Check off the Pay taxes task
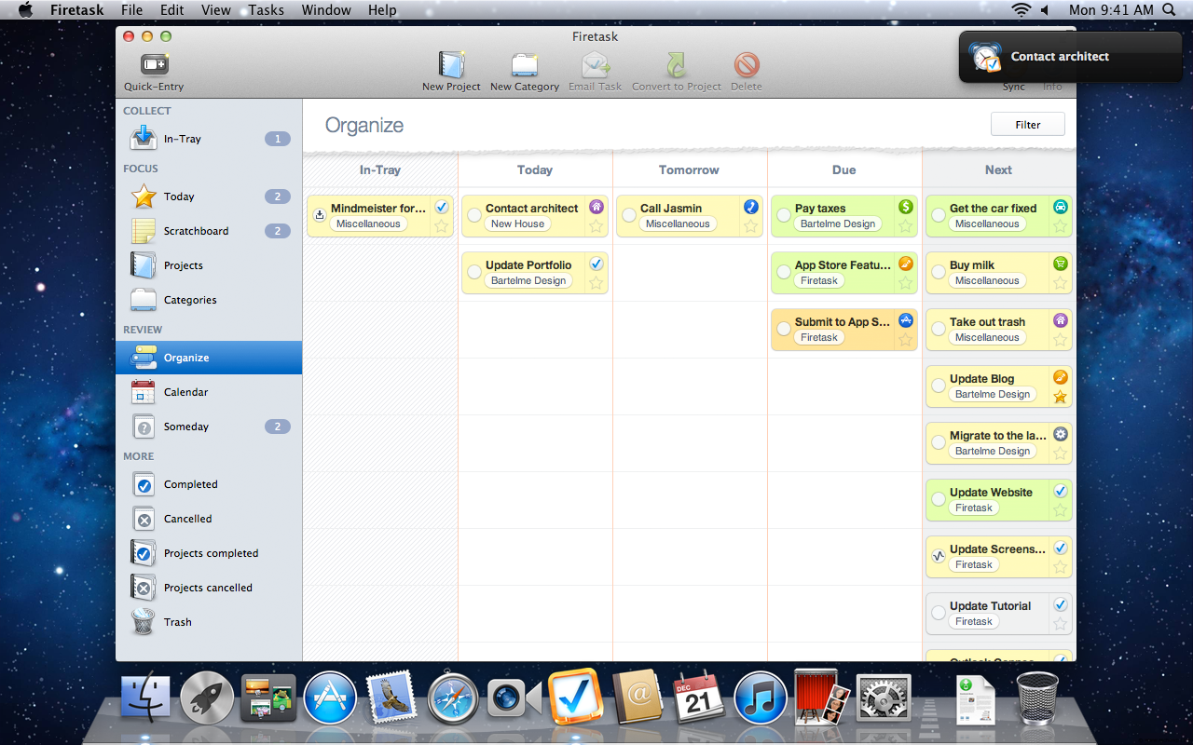The width and height of the screenshot is (1193, 745). tap(784, 215)
